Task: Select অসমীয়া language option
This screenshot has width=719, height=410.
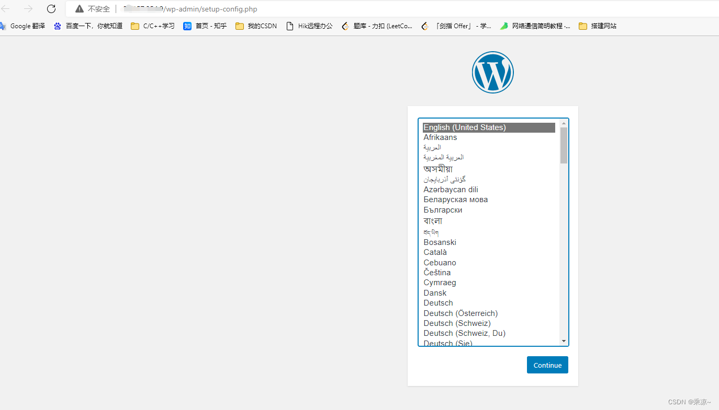Action: tap(489, 169)
